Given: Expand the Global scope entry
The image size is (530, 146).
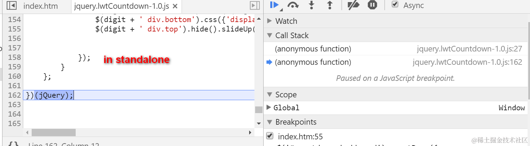Looking at the screenshot, I should pyautogui.click(x=269, y=107).
